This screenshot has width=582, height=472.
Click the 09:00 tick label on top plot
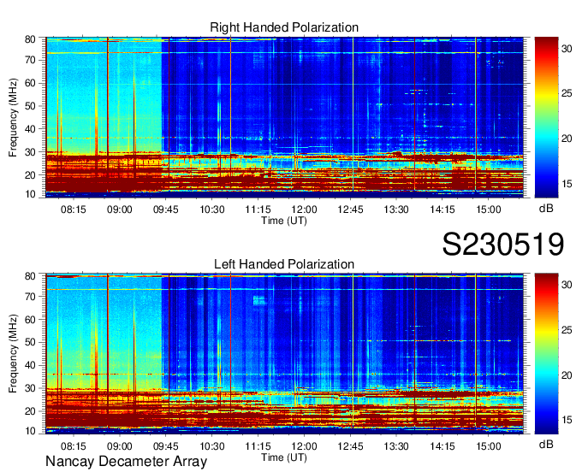(120, 209)
